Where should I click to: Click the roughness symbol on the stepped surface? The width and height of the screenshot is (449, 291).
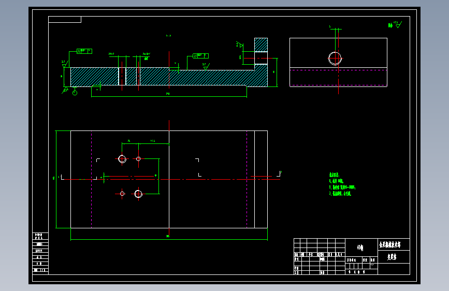[206, 66]
